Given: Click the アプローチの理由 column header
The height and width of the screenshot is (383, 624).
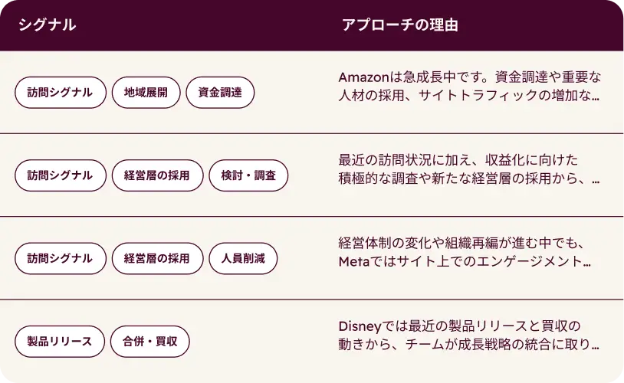Looking at the screenshot, I should click(x=399, y=25).
